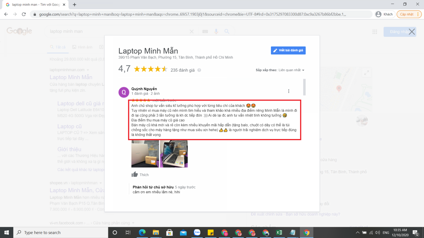Click the voice search microphone icon
Image resolution: width=424 pixels, height=238 pixels.
(216, 31)
